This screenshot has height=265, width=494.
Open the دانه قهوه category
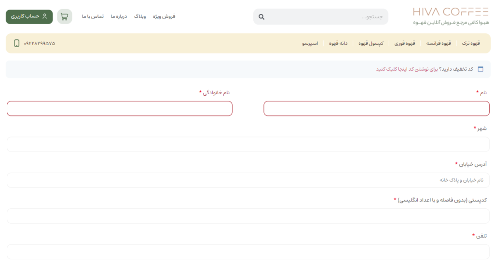[x=338, y=43]
